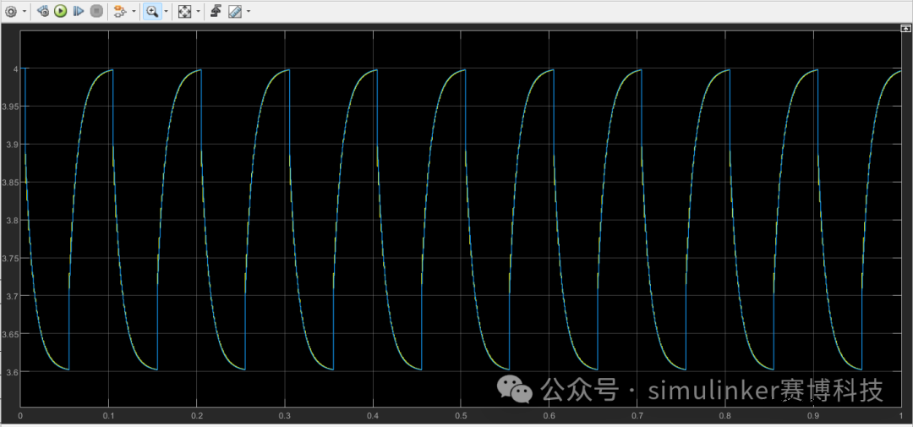Expand the Measurements dropdown arrow

[x=249, y=12]
